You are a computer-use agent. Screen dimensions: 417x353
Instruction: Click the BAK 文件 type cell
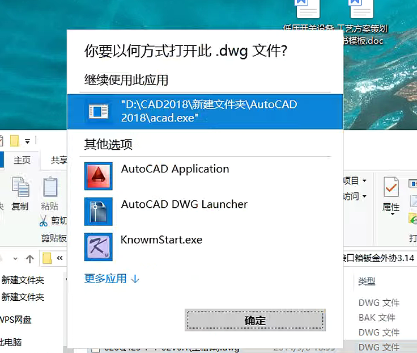click(377, 318)
